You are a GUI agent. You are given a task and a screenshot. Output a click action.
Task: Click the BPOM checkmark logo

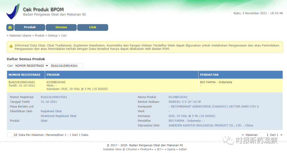13,11
